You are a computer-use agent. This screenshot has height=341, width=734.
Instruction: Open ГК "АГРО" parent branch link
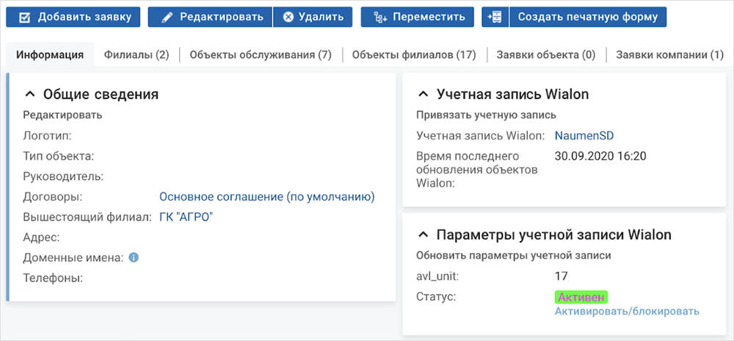186,218
